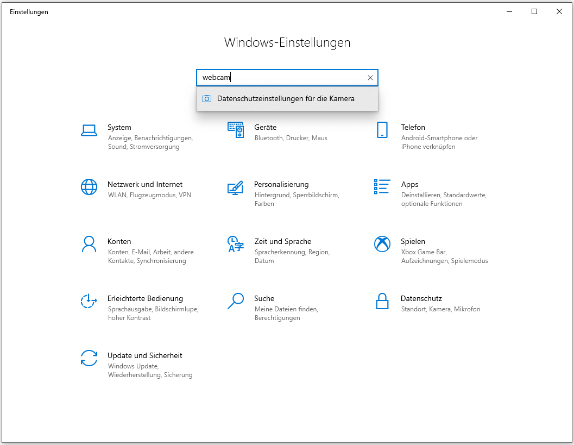Click the Zeit und Sprache icon
This screenshot has height=445, width=574.
(x=236, y=244)
